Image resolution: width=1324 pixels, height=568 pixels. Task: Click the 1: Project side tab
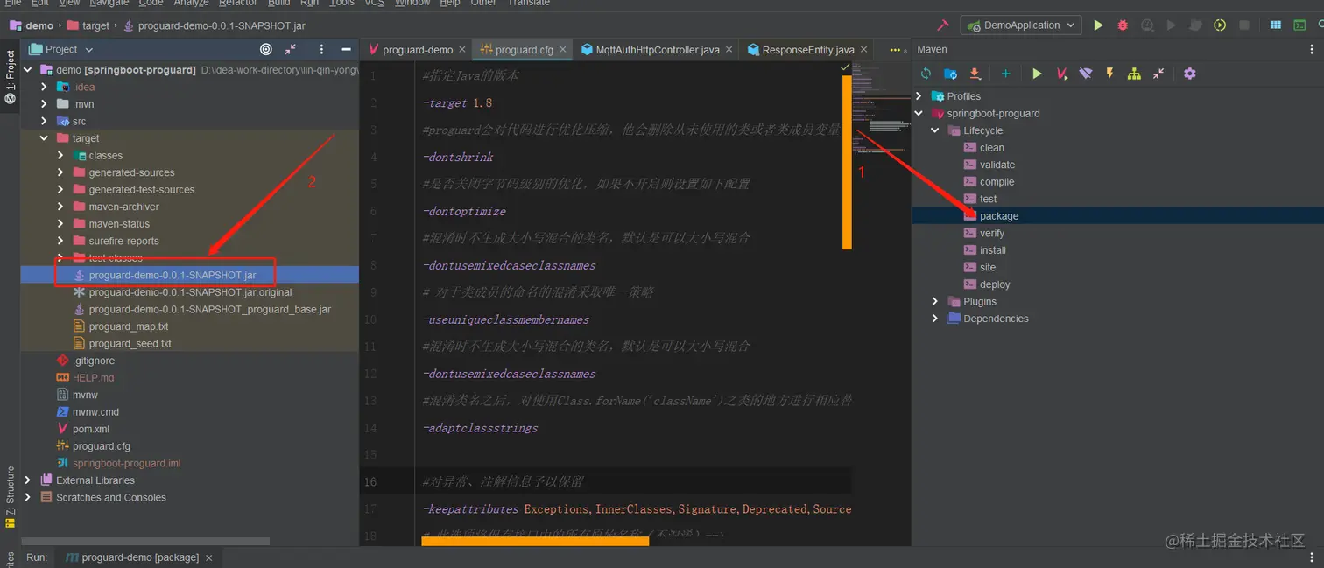[11, 76]
